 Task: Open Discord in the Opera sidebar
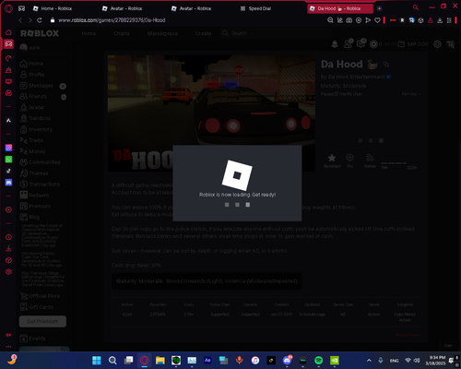(8, 183)
